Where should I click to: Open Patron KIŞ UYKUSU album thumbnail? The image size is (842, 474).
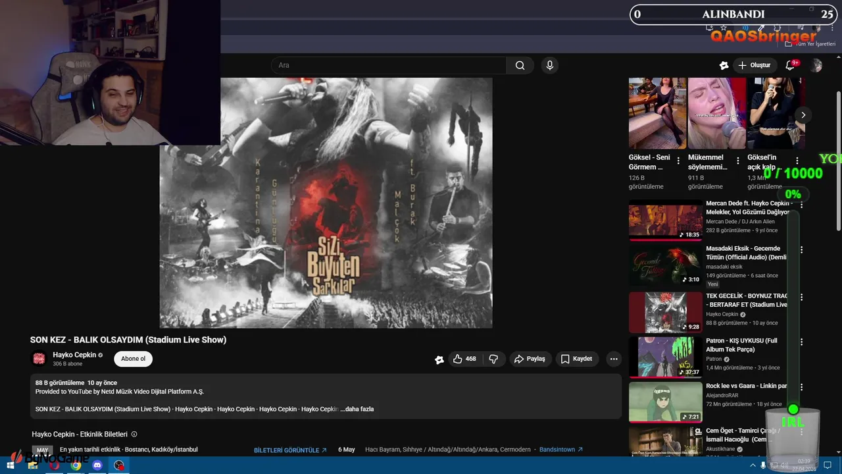click(666, 357)
